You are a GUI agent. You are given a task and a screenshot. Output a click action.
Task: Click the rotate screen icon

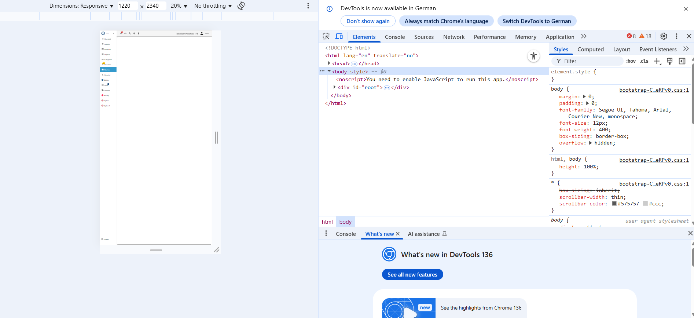point(241,6)
